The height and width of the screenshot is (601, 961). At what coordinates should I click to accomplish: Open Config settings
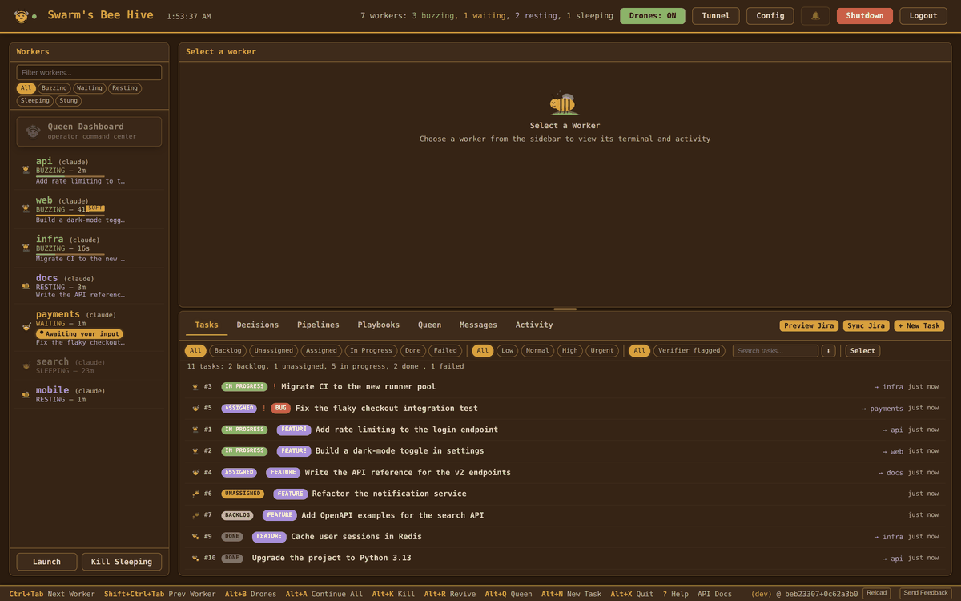click(x=770, y=16)
